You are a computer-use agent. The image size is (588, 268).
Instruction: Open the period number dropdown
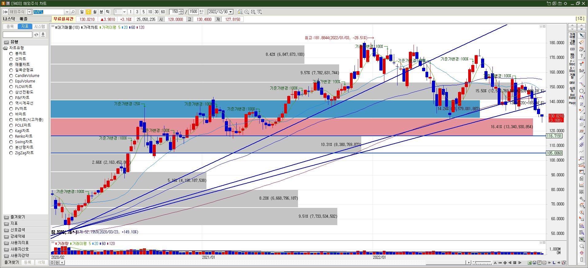click(x=124, y=12)
